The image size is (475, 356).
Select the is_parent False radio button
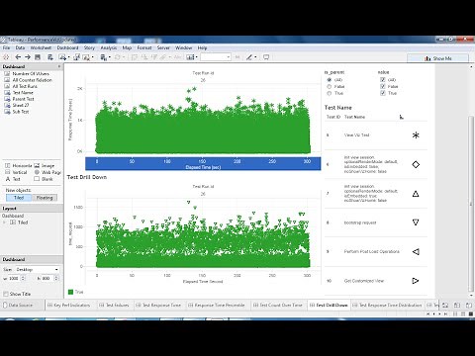[x=329, y=86]
